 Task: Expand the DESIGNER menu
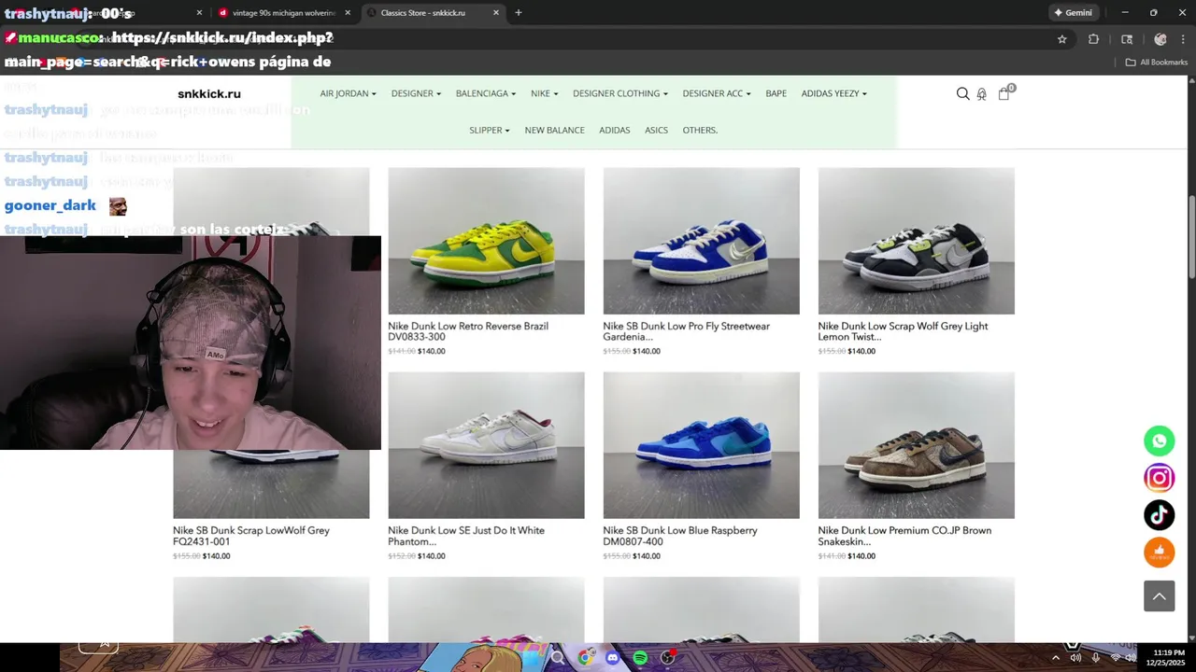click(416, 93)
